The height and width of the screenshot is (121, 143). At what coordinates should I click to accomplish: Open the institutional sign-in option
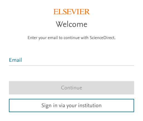pyautogui.click(x=71, y=105)
